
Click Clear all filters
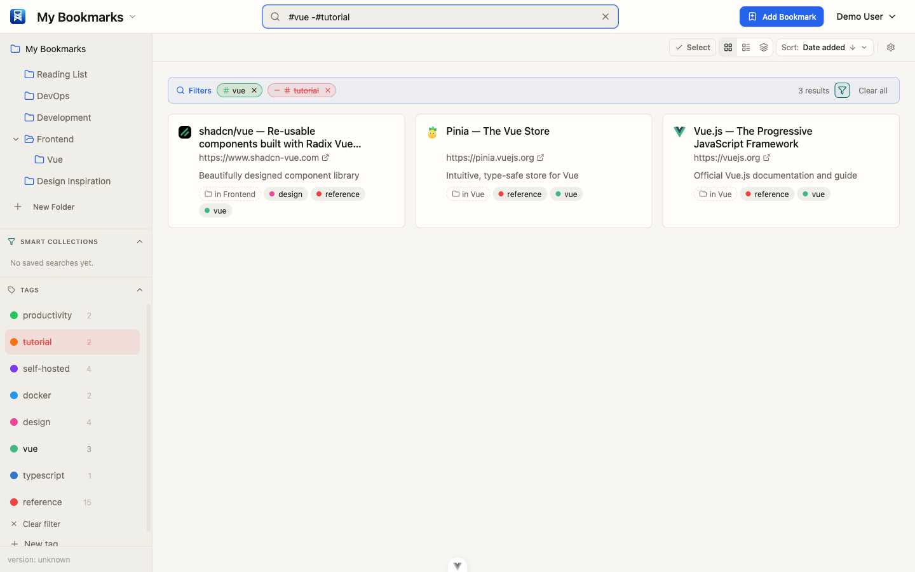point(873,90)
